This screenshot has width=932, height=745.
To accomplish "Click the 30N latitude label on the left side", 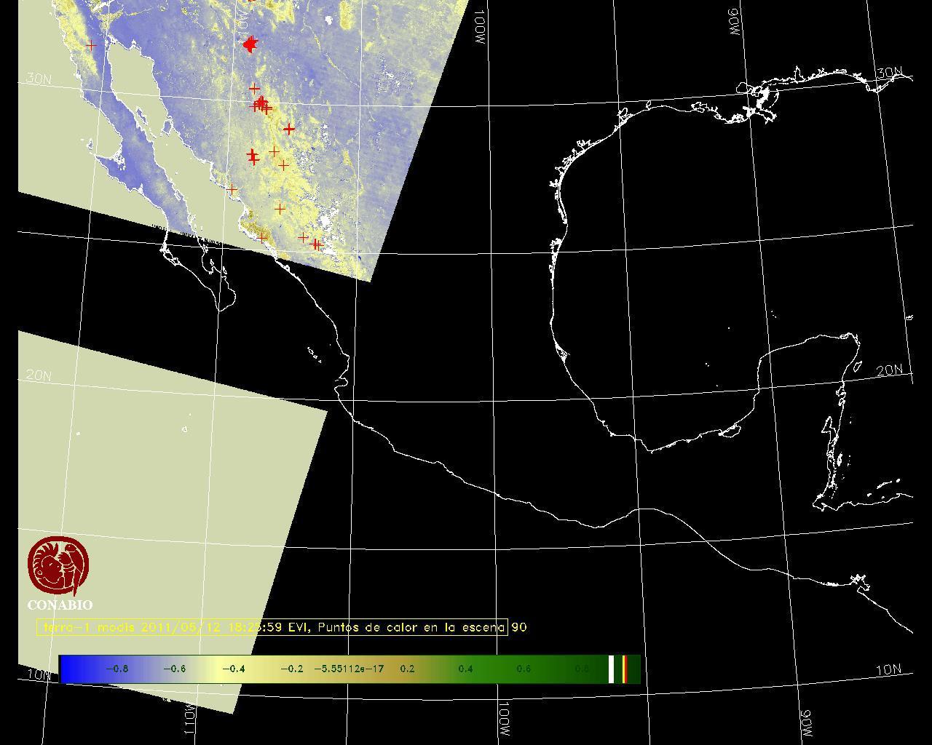I will tap(39, 79).
